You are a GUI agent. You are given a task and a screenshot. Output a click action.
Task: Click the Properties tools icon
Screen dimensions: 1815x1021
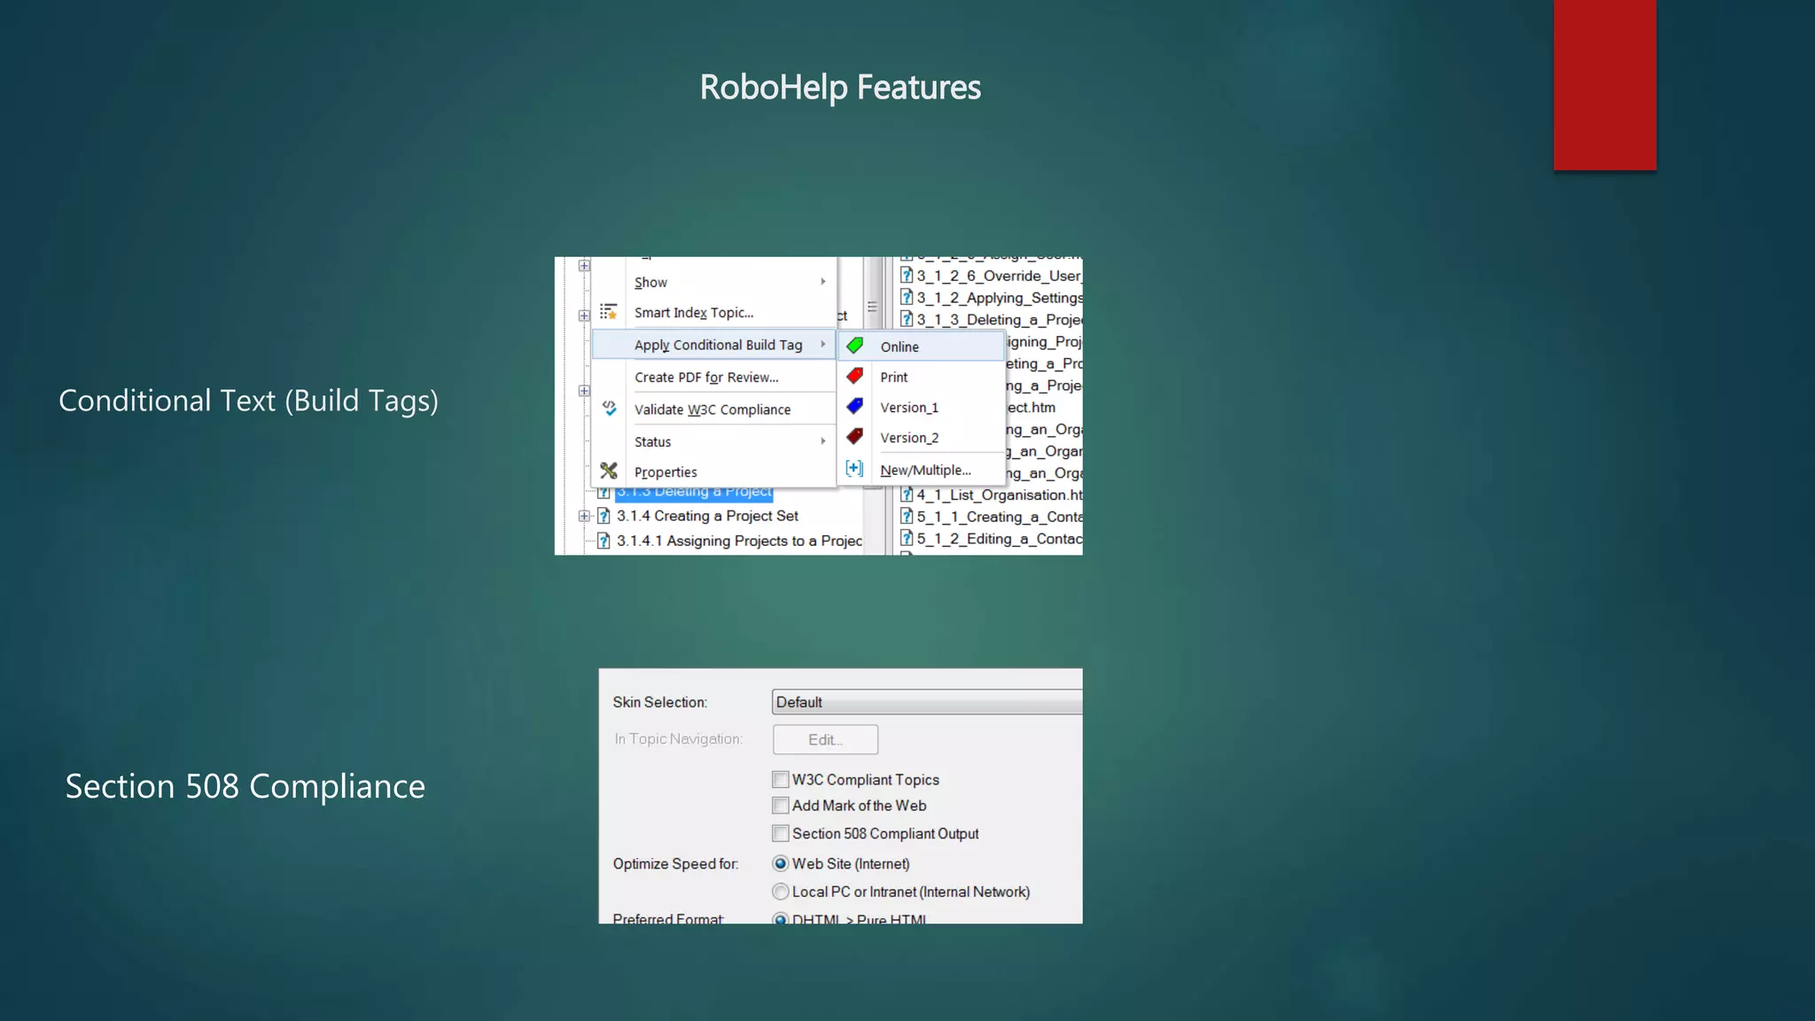pyautogui.click(x=609, y=471)
